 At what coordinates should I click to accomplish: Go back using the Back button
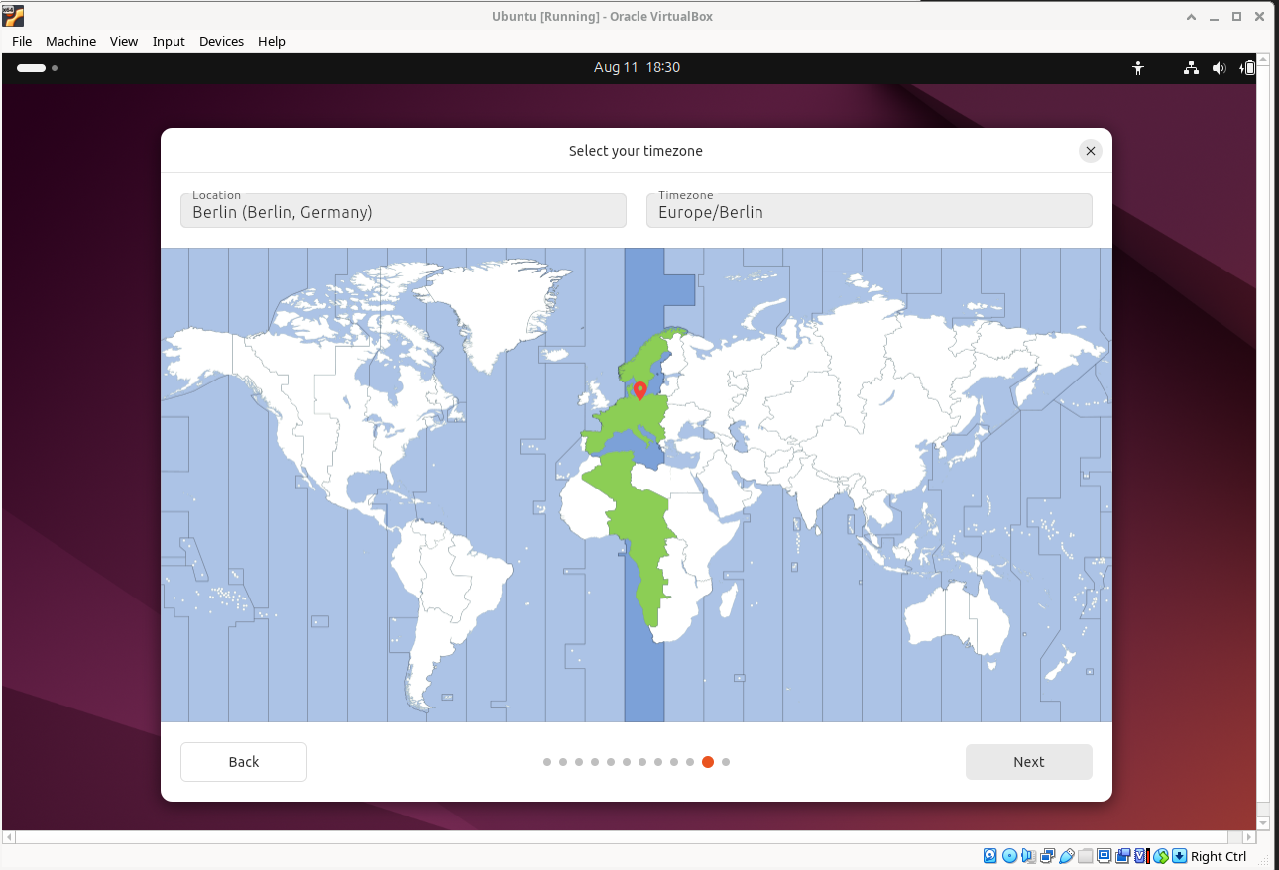[x=244, y=762]
